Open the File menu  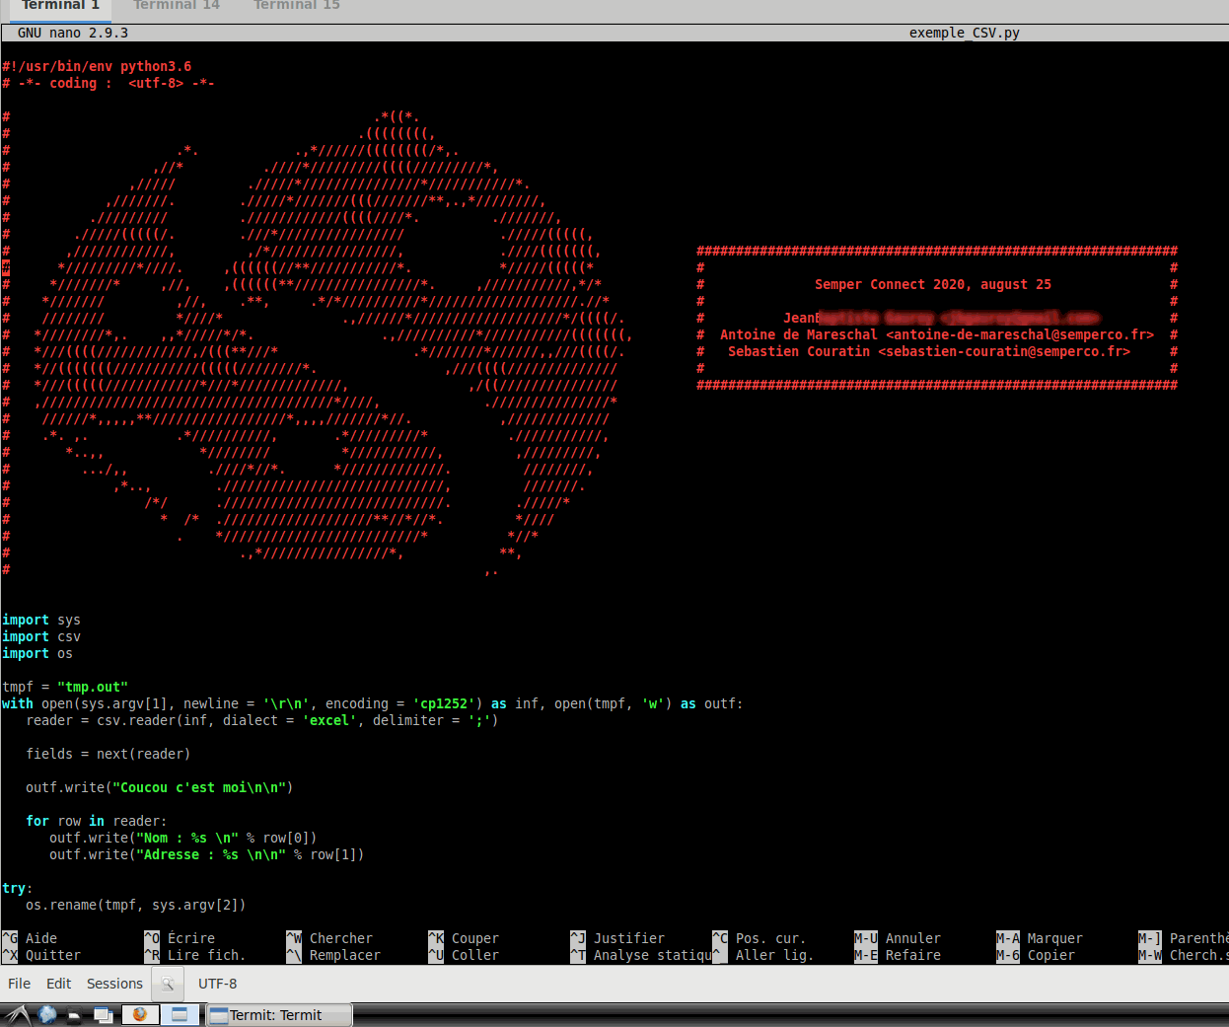pyautogui.click(x=19, y=984)
